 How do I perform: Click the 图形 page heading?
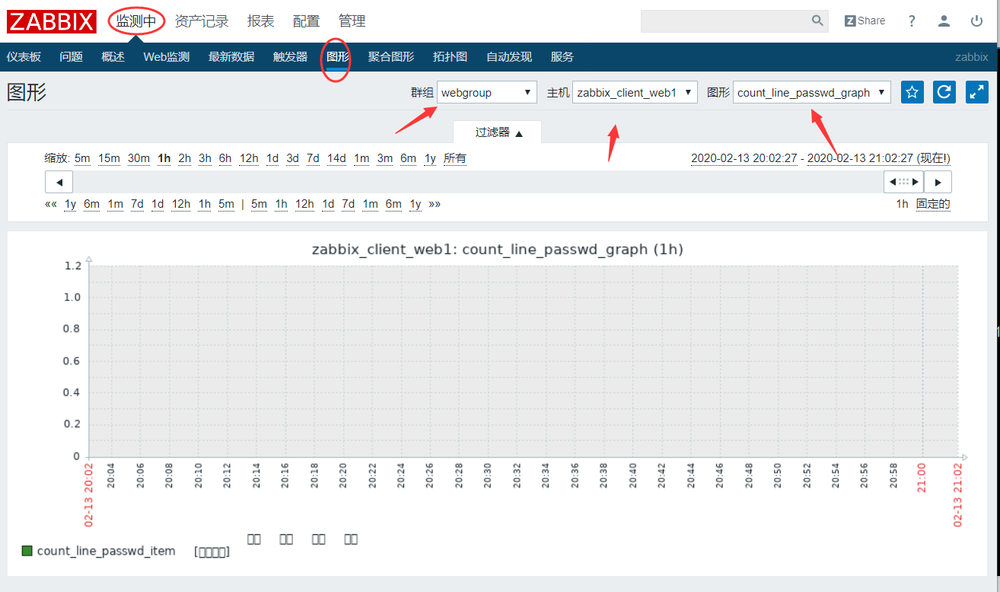point(27,92)
